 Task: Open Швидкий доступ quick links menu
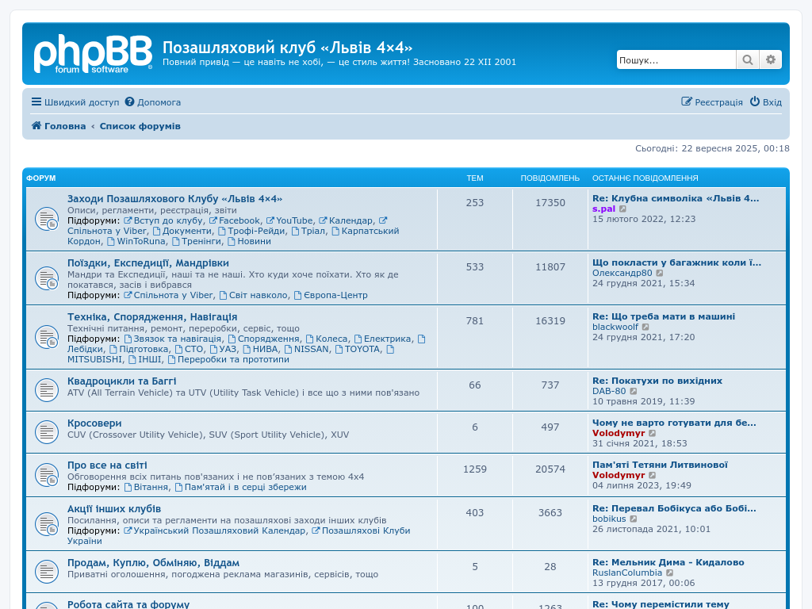tap(75, 102)
